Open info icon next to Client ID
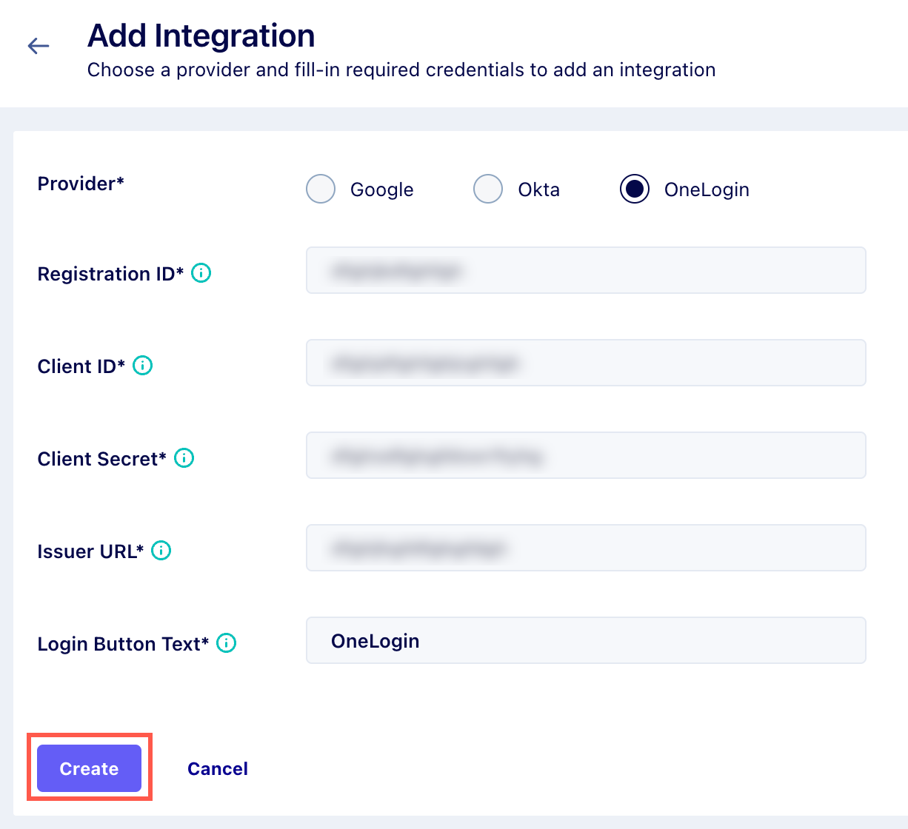908x829 pixels. pyautogui.click(x=143, y=366)
